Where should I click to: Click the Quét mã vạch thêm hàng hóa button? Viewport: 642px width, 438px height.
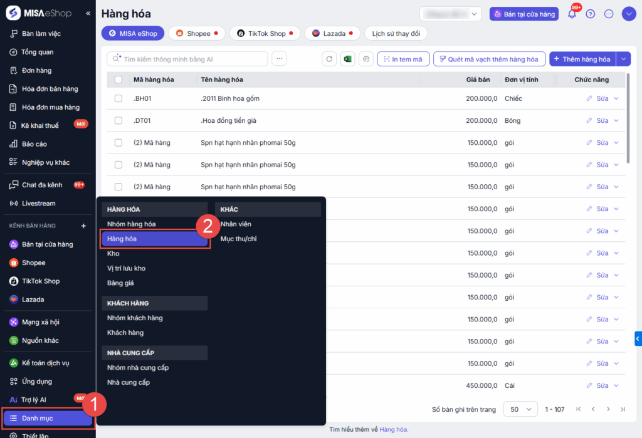pos(489,59)
